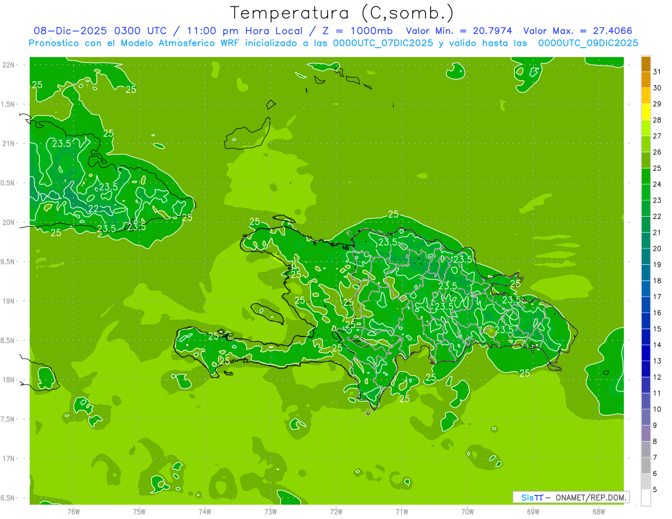Screen dimensions: 672x519
Task: Click the '17N' latitude axis label
Action: 8,459
